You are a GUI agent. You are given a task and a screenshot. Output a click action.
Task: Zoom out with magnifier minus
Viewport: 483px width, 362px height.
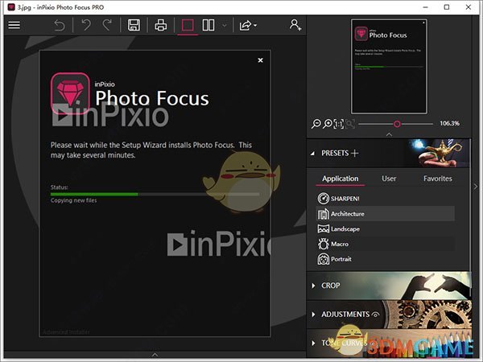316,124
